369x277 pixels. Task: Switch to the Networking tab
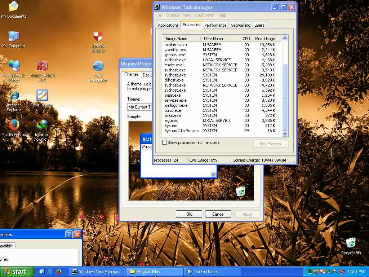[x=240, y=25]
